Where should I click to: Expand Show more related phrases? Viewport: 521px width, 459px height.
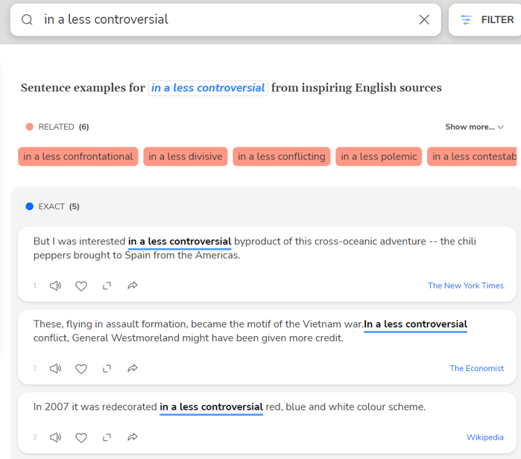pyautogui.click(x=474, y=127)
